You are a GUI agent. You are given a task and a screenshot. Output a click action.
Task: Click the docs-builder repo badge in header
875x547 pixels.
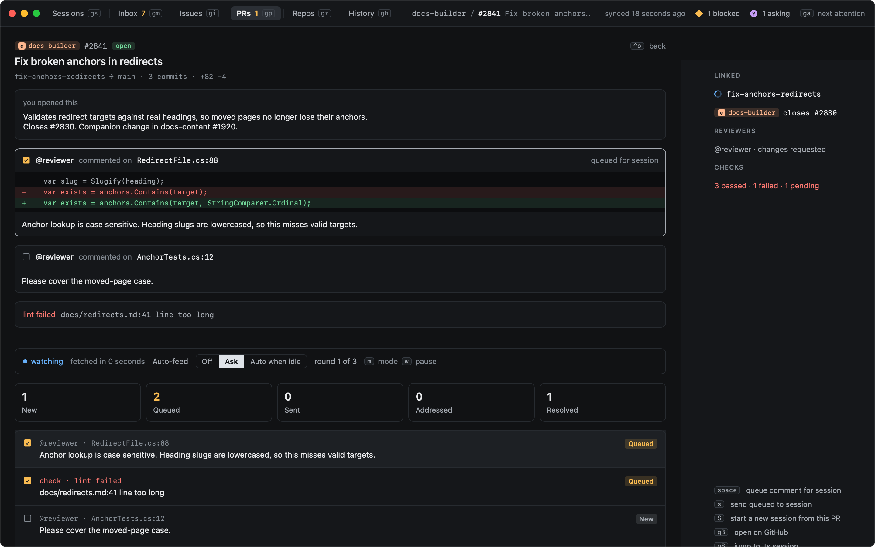pyautogui.click(x=47, y=46)
